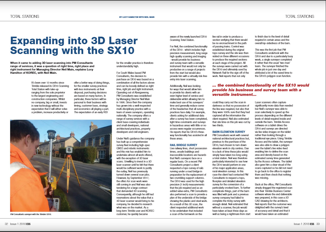The width and height of the screenshot is (326, 232).
Task: Click paragraph starting "For South Wales based PM"
Action: pyautogui.click(x=135, y=102)
